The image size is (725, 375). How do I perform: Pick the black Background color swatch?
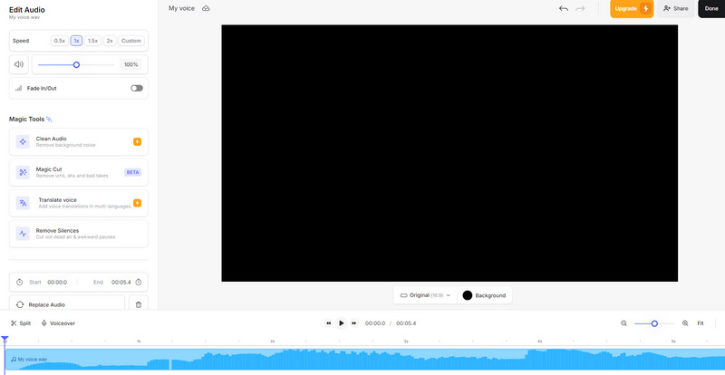click(x=468, y=295)
